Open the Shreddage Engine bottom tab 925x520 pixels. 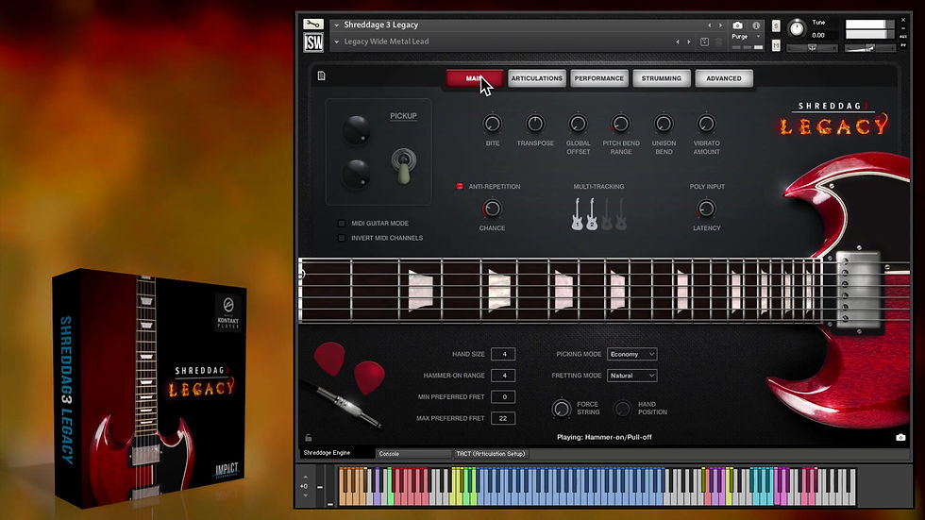pos(337,453)
